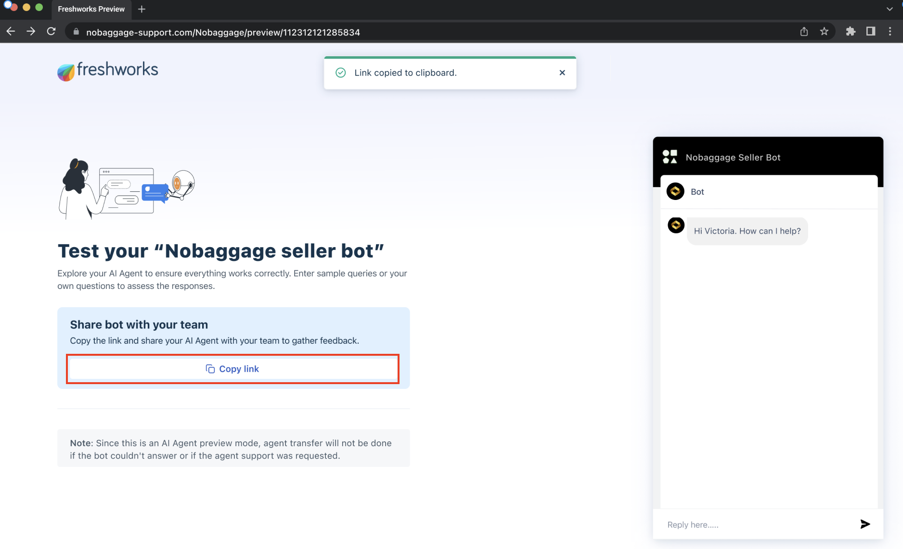Viewport: 903px width, 549px height.
Task: Click the 'Hi Victoria. How can I help?' message
Action: pos(747,231)
